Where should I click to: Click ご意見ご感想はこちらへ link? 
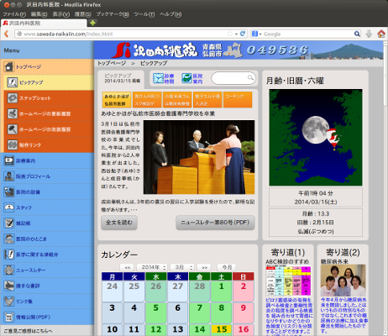[x=28, y=331]
